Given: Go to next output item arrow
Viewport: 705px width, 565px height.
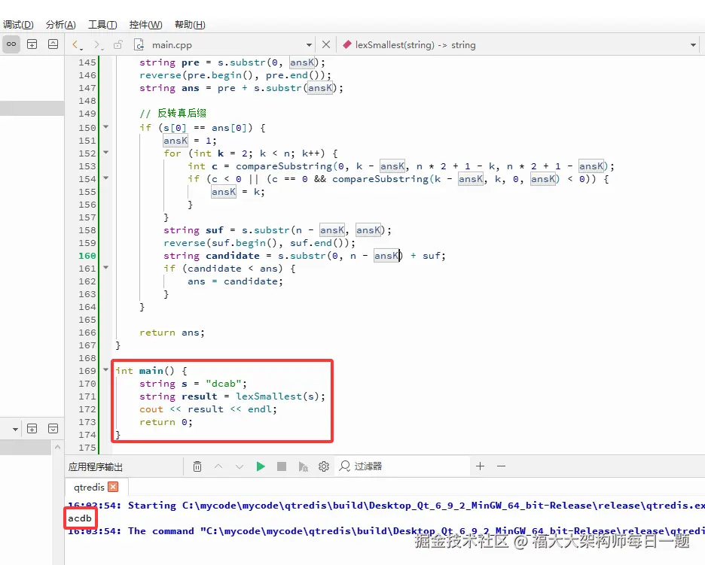Looking at the screenshot, I should point(240,466).
